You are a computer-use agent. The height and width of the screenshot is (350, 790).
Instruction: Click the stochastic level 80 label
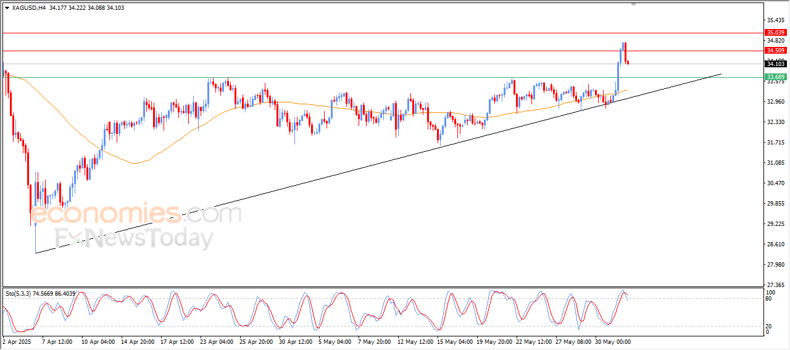tap(769, 299)
